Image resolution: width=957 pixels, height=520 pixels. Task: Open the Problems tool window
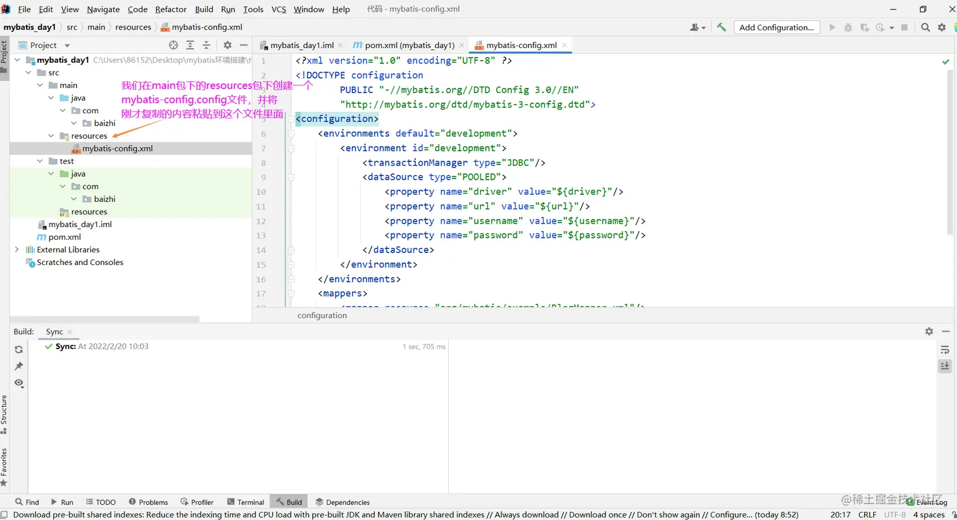(x=148, y=502)
